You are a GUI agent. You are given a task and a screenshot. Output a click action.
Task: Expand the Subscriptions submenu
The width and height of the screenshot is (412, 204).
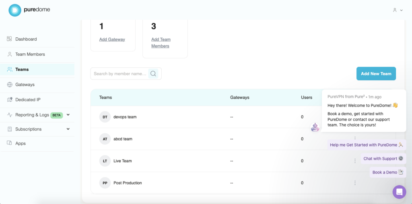tap(68, 129)
